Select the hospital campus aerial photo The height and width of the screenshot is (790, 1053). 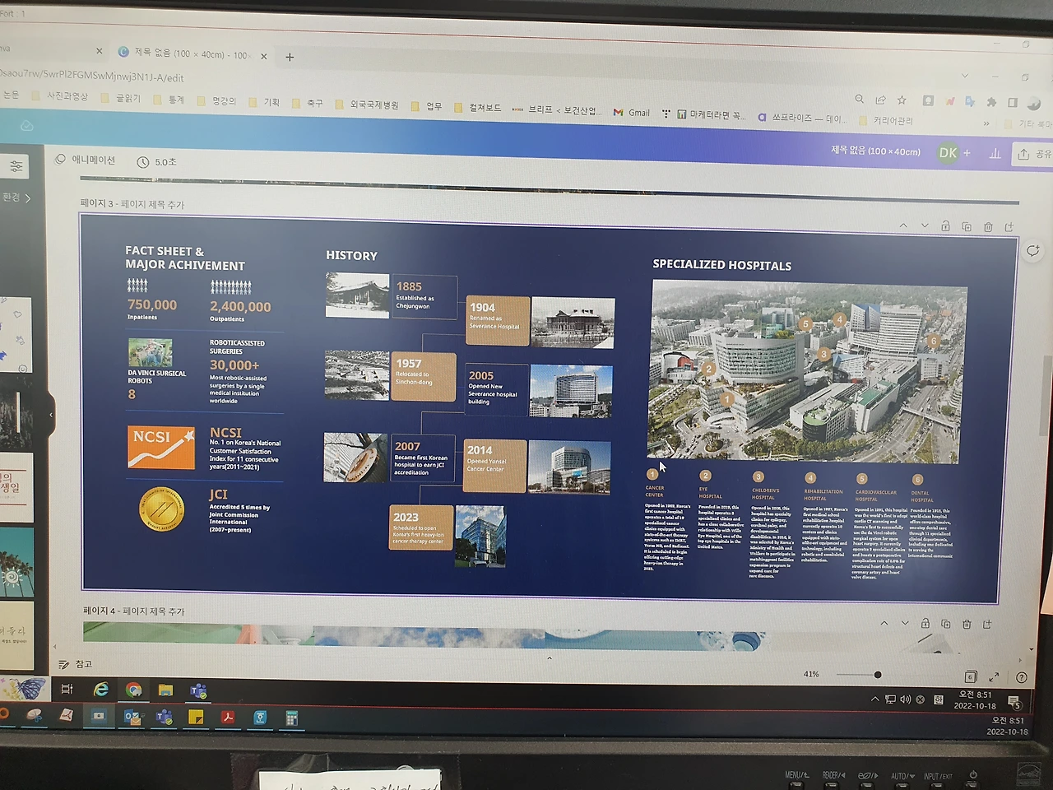point(806,370)
